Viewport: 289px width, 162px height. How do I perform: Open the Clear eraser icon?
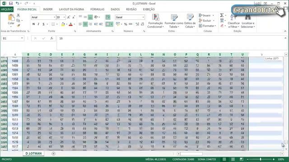[x=222, y=26]
